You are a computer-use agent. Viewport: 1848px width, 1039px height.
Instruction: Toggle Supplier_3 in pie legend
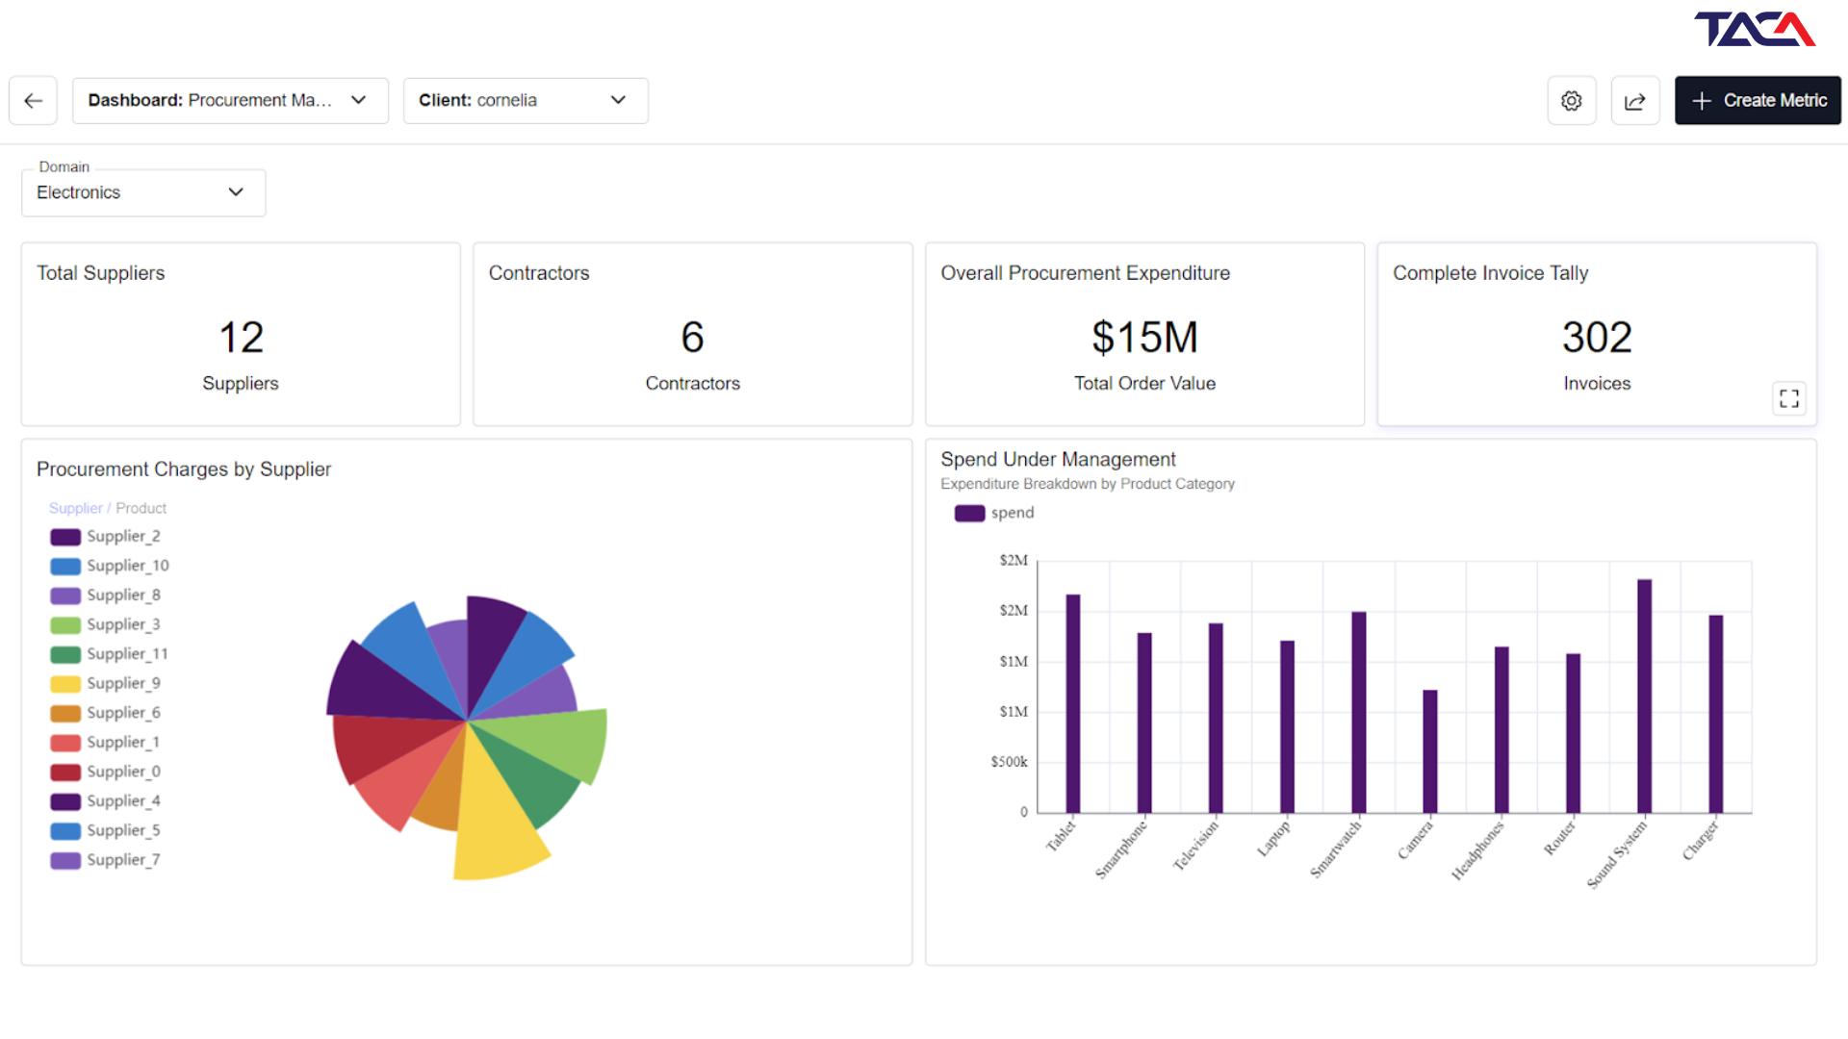(x=106, y=624)
